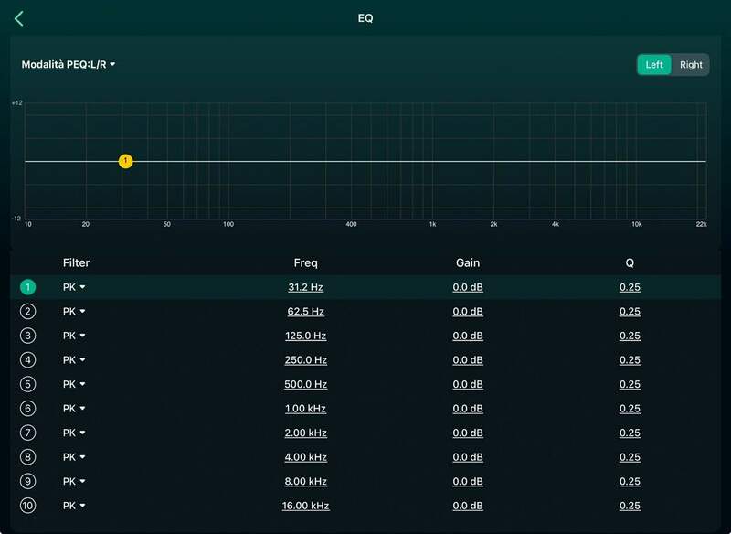Select band 2 numbered circle

[27, 312]
